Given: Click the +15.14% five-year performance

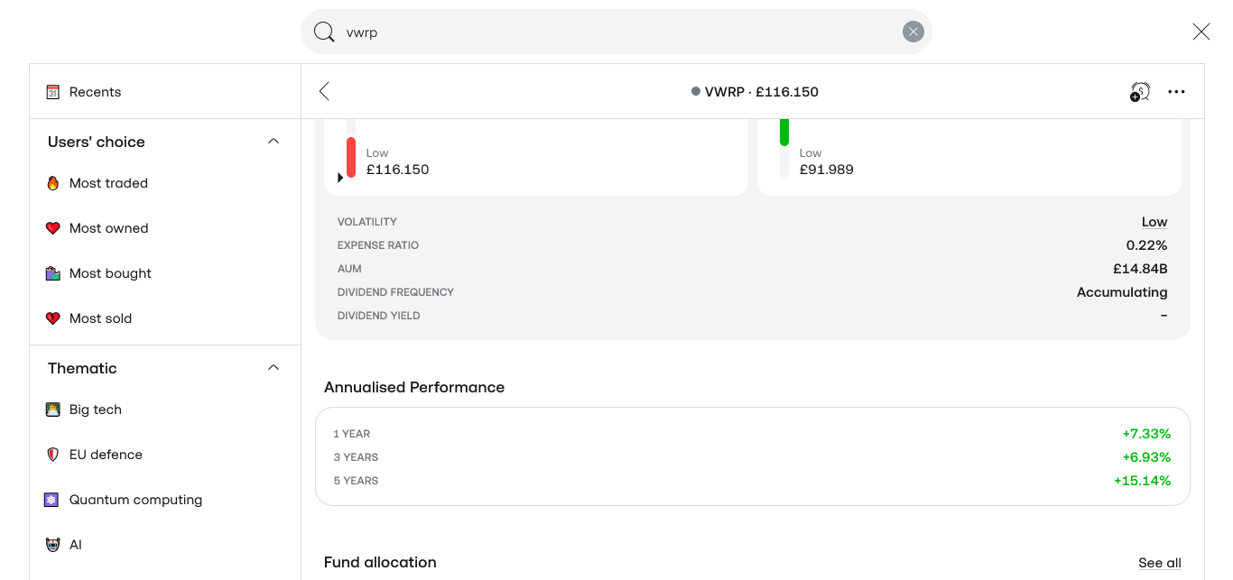Looking at the screenshot, I should point(1143,481).
